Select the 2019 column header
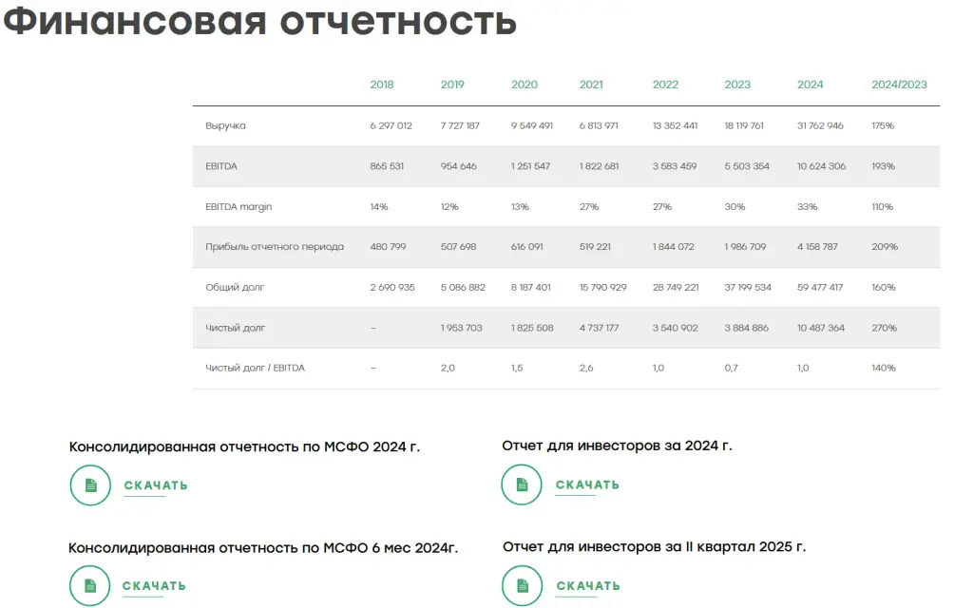 click(x=452, y=85)
